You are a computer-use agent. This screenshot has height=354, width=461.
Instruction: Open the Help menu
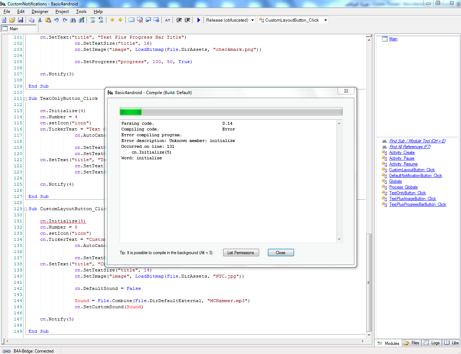tap(98, 12)
